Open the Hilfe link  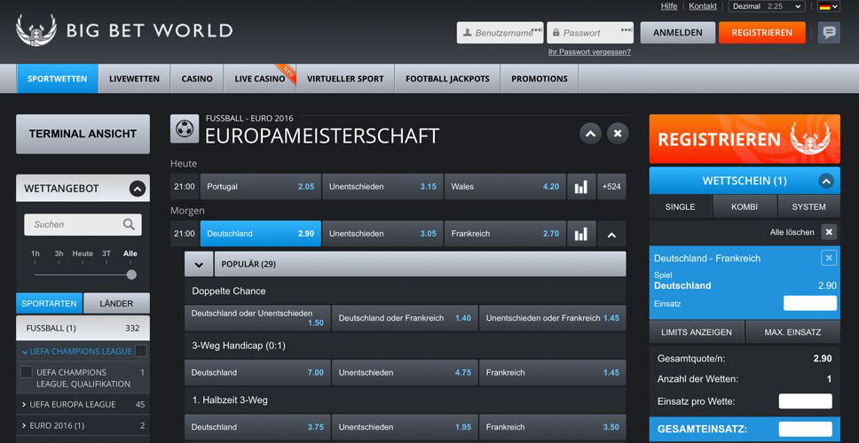click(x=669, y=6)
